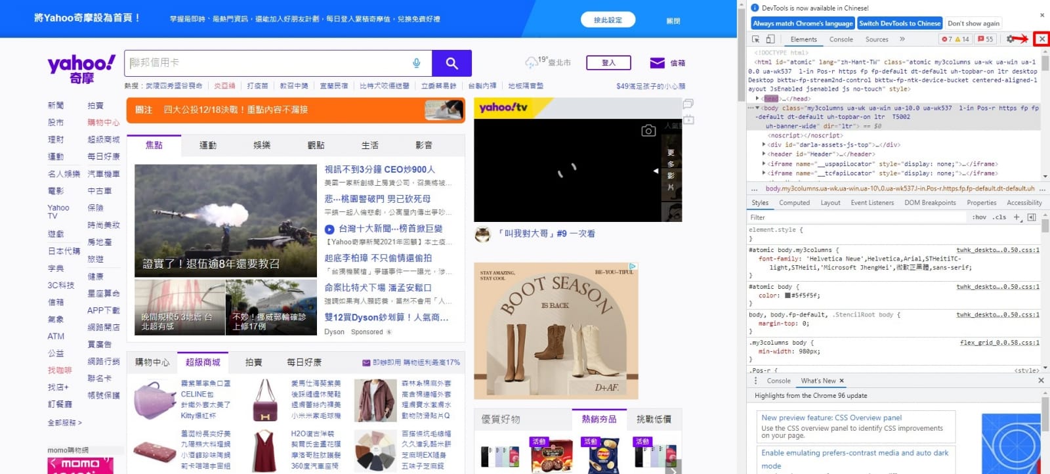This screenshot has width=1050, height=474.
Task: Click the Yahoo search magnifier button
Action: click(x=451, y=63)
